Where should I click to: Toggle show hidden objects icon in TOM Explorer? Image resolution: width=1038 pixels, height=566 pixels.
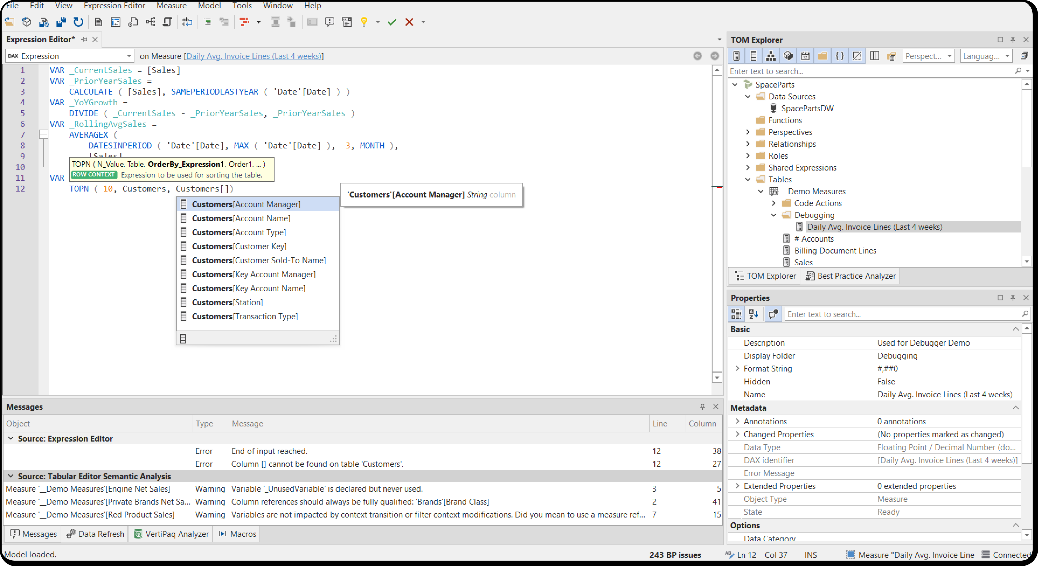coord(857,56)
